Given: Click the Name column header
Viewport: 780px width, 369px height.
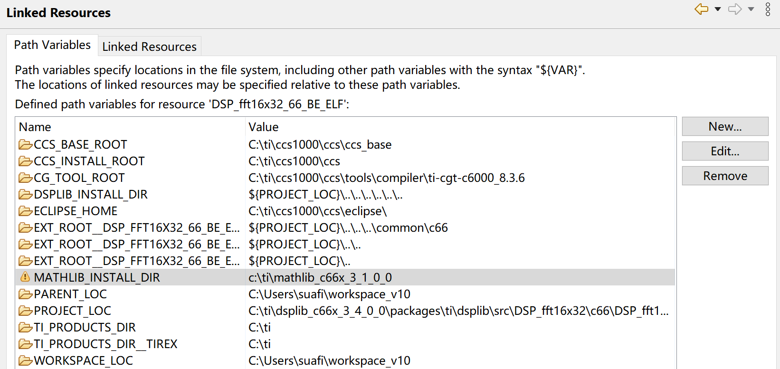Looking at the screenshot, I should 35,127.
